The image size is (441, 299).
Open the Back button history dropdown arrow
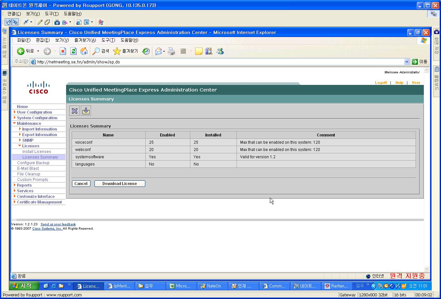click(38, 51)
